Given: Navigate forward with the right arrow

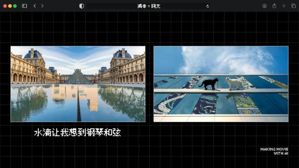Looking at the screenshot, I should click(x=42, y=6).
